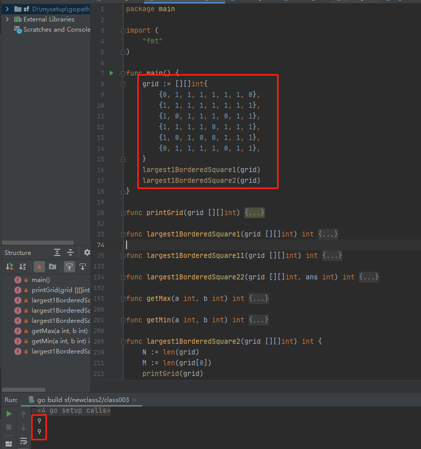The height and width of the screenshot is (449, 421).
Task: Collapse largest1BorderedSquare2 function fold marker
Action: point(123,342)
